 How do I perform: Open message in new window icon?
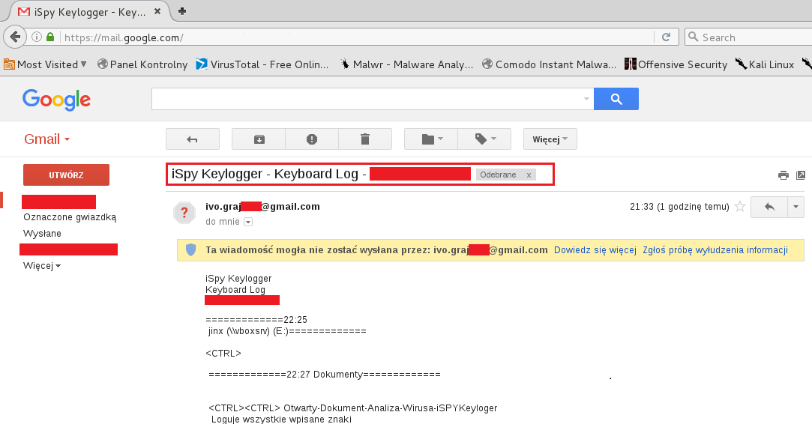[801, 175]
